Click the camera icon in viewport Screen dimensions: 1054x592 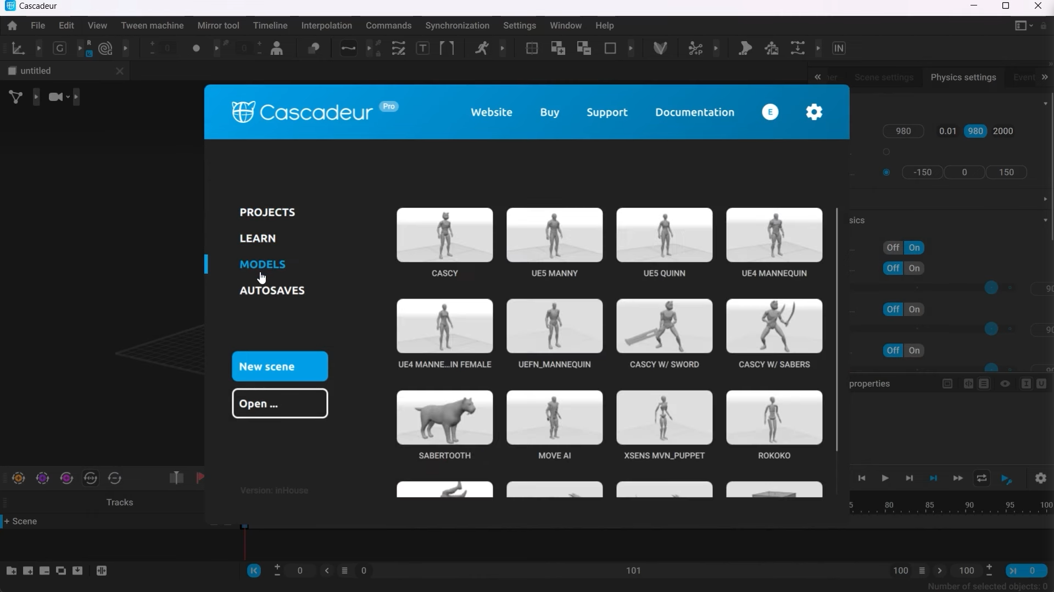[56, 97]
